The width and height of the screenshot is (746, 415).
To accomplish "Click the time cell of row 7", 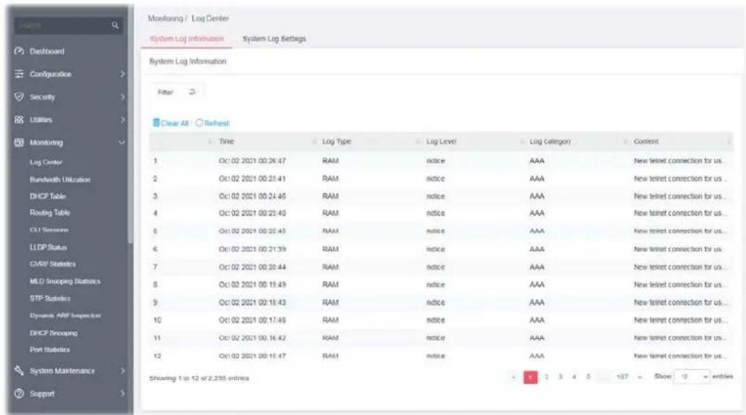I will tap(252, 267).
